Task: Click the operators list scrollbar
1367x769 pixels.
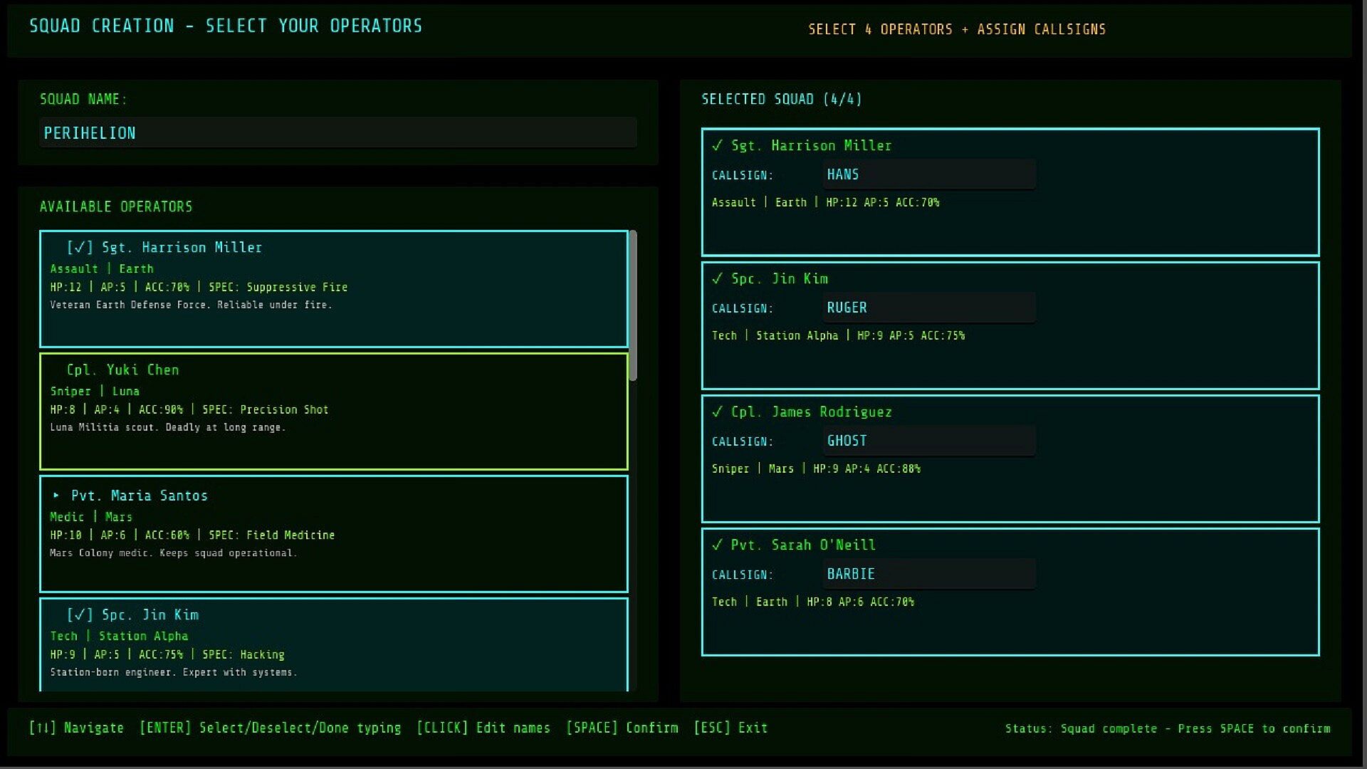Action: 633,306
